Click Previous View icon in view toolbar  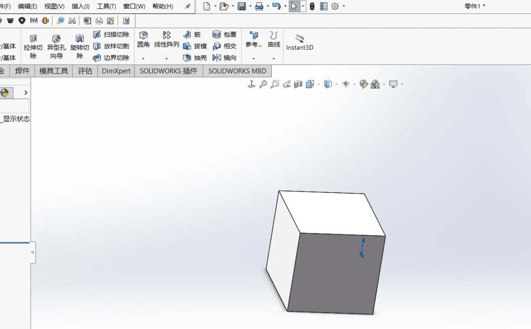point(287,84)
